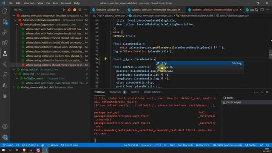Click the orange debug tests icon in Testing header
272x153 pixels.
[x=75, y=10]
